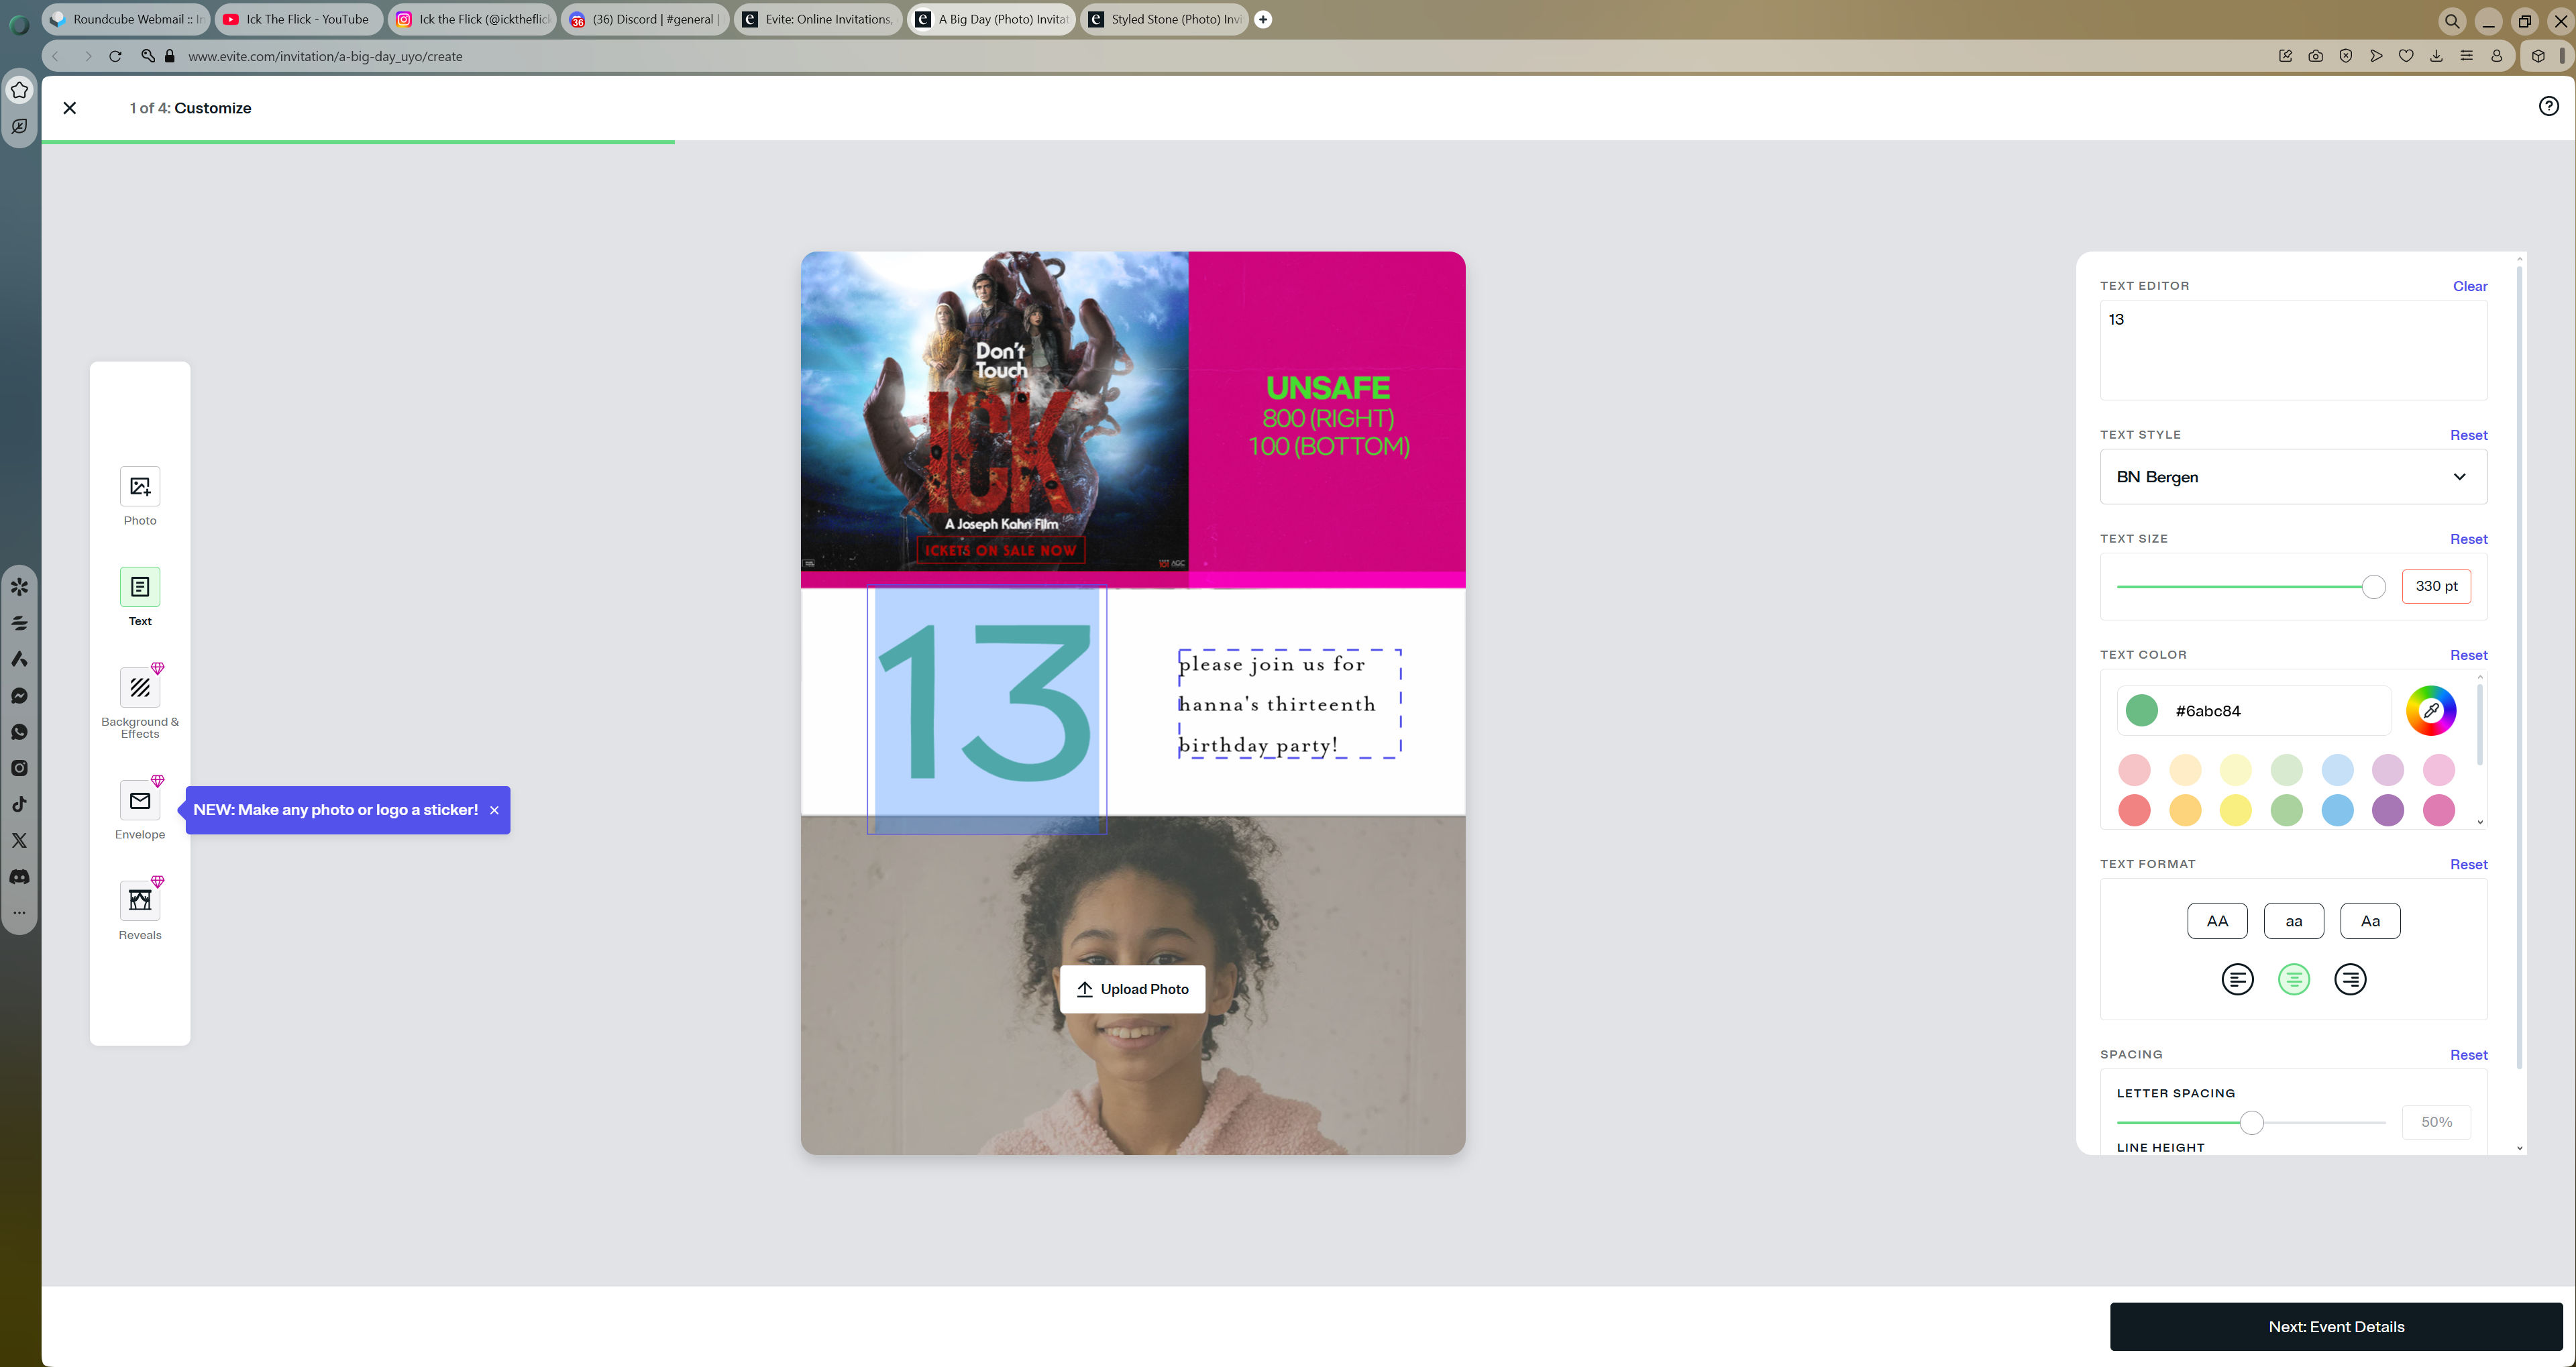Pick the bright red color swatch
This screenshot has width=2576, height=1367.
tap(2134, 810)
